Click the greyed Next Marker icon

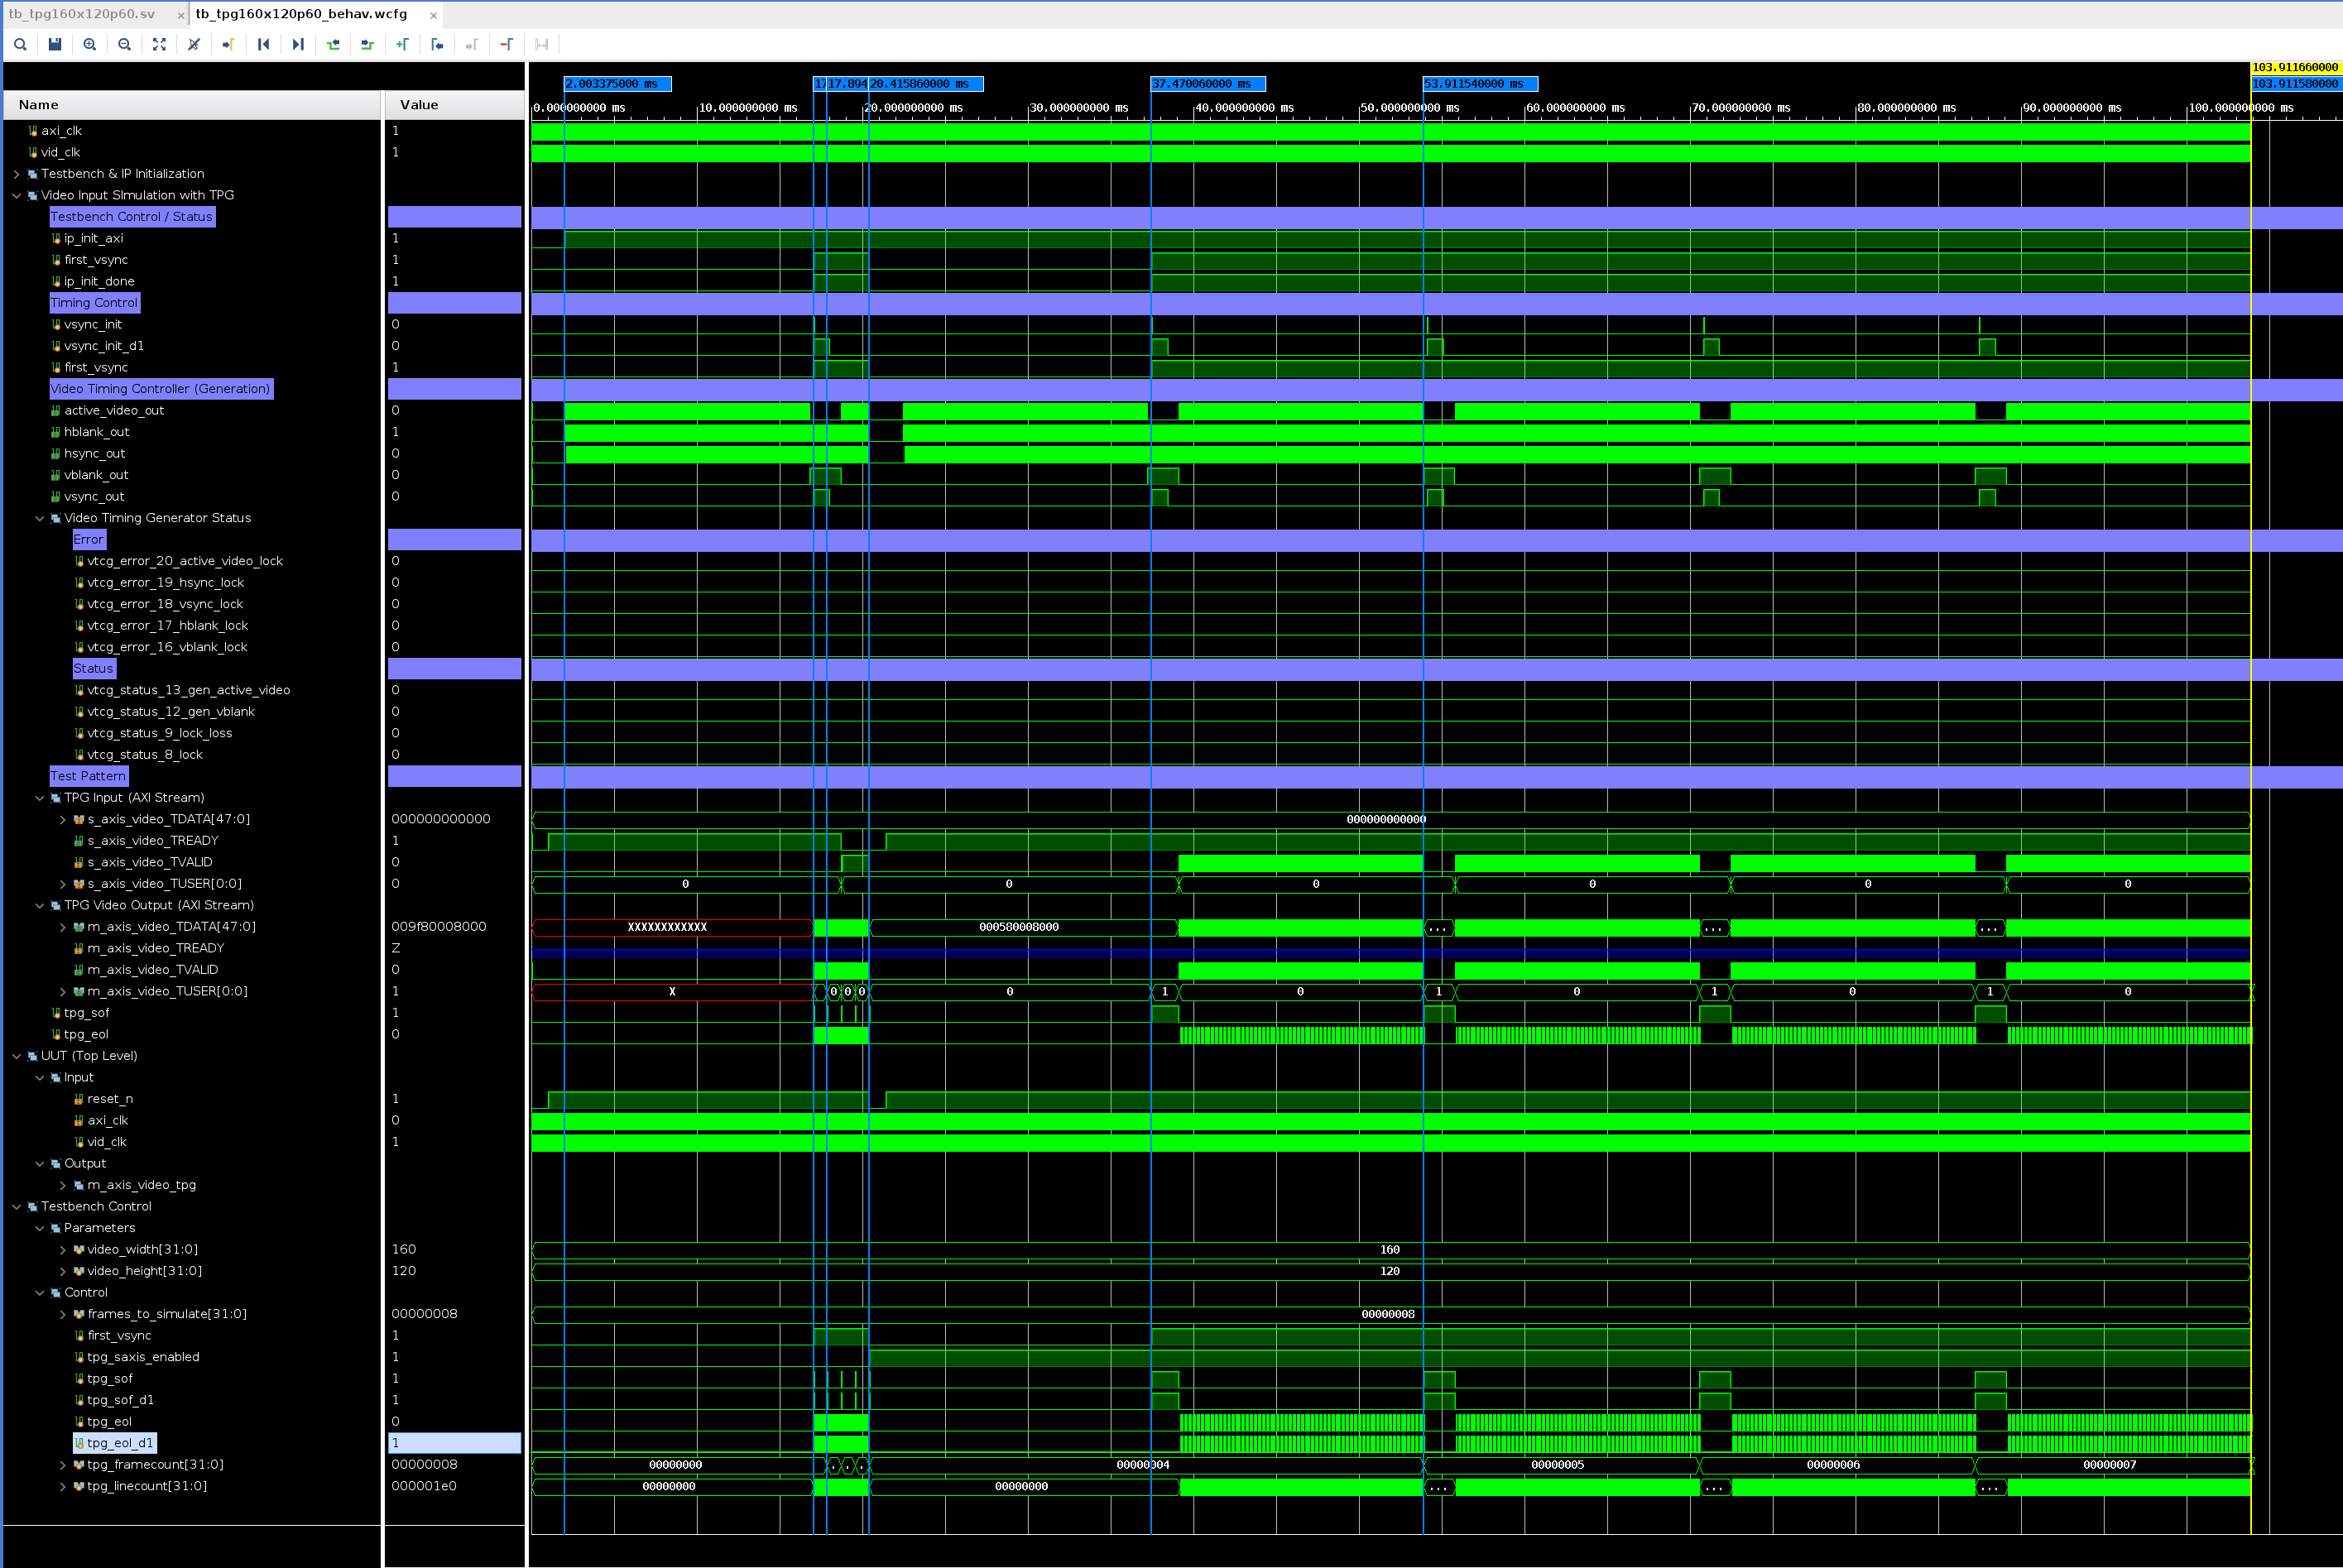(x=472, y=44)
